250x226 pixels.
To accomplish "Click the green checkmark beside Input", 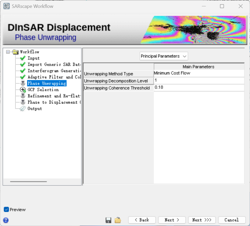I will pyautogui.click(x=23, y=58).
